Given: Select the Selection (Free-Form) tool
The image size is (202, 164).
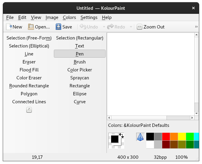Looking at the screenshot, I should [29, 38].
